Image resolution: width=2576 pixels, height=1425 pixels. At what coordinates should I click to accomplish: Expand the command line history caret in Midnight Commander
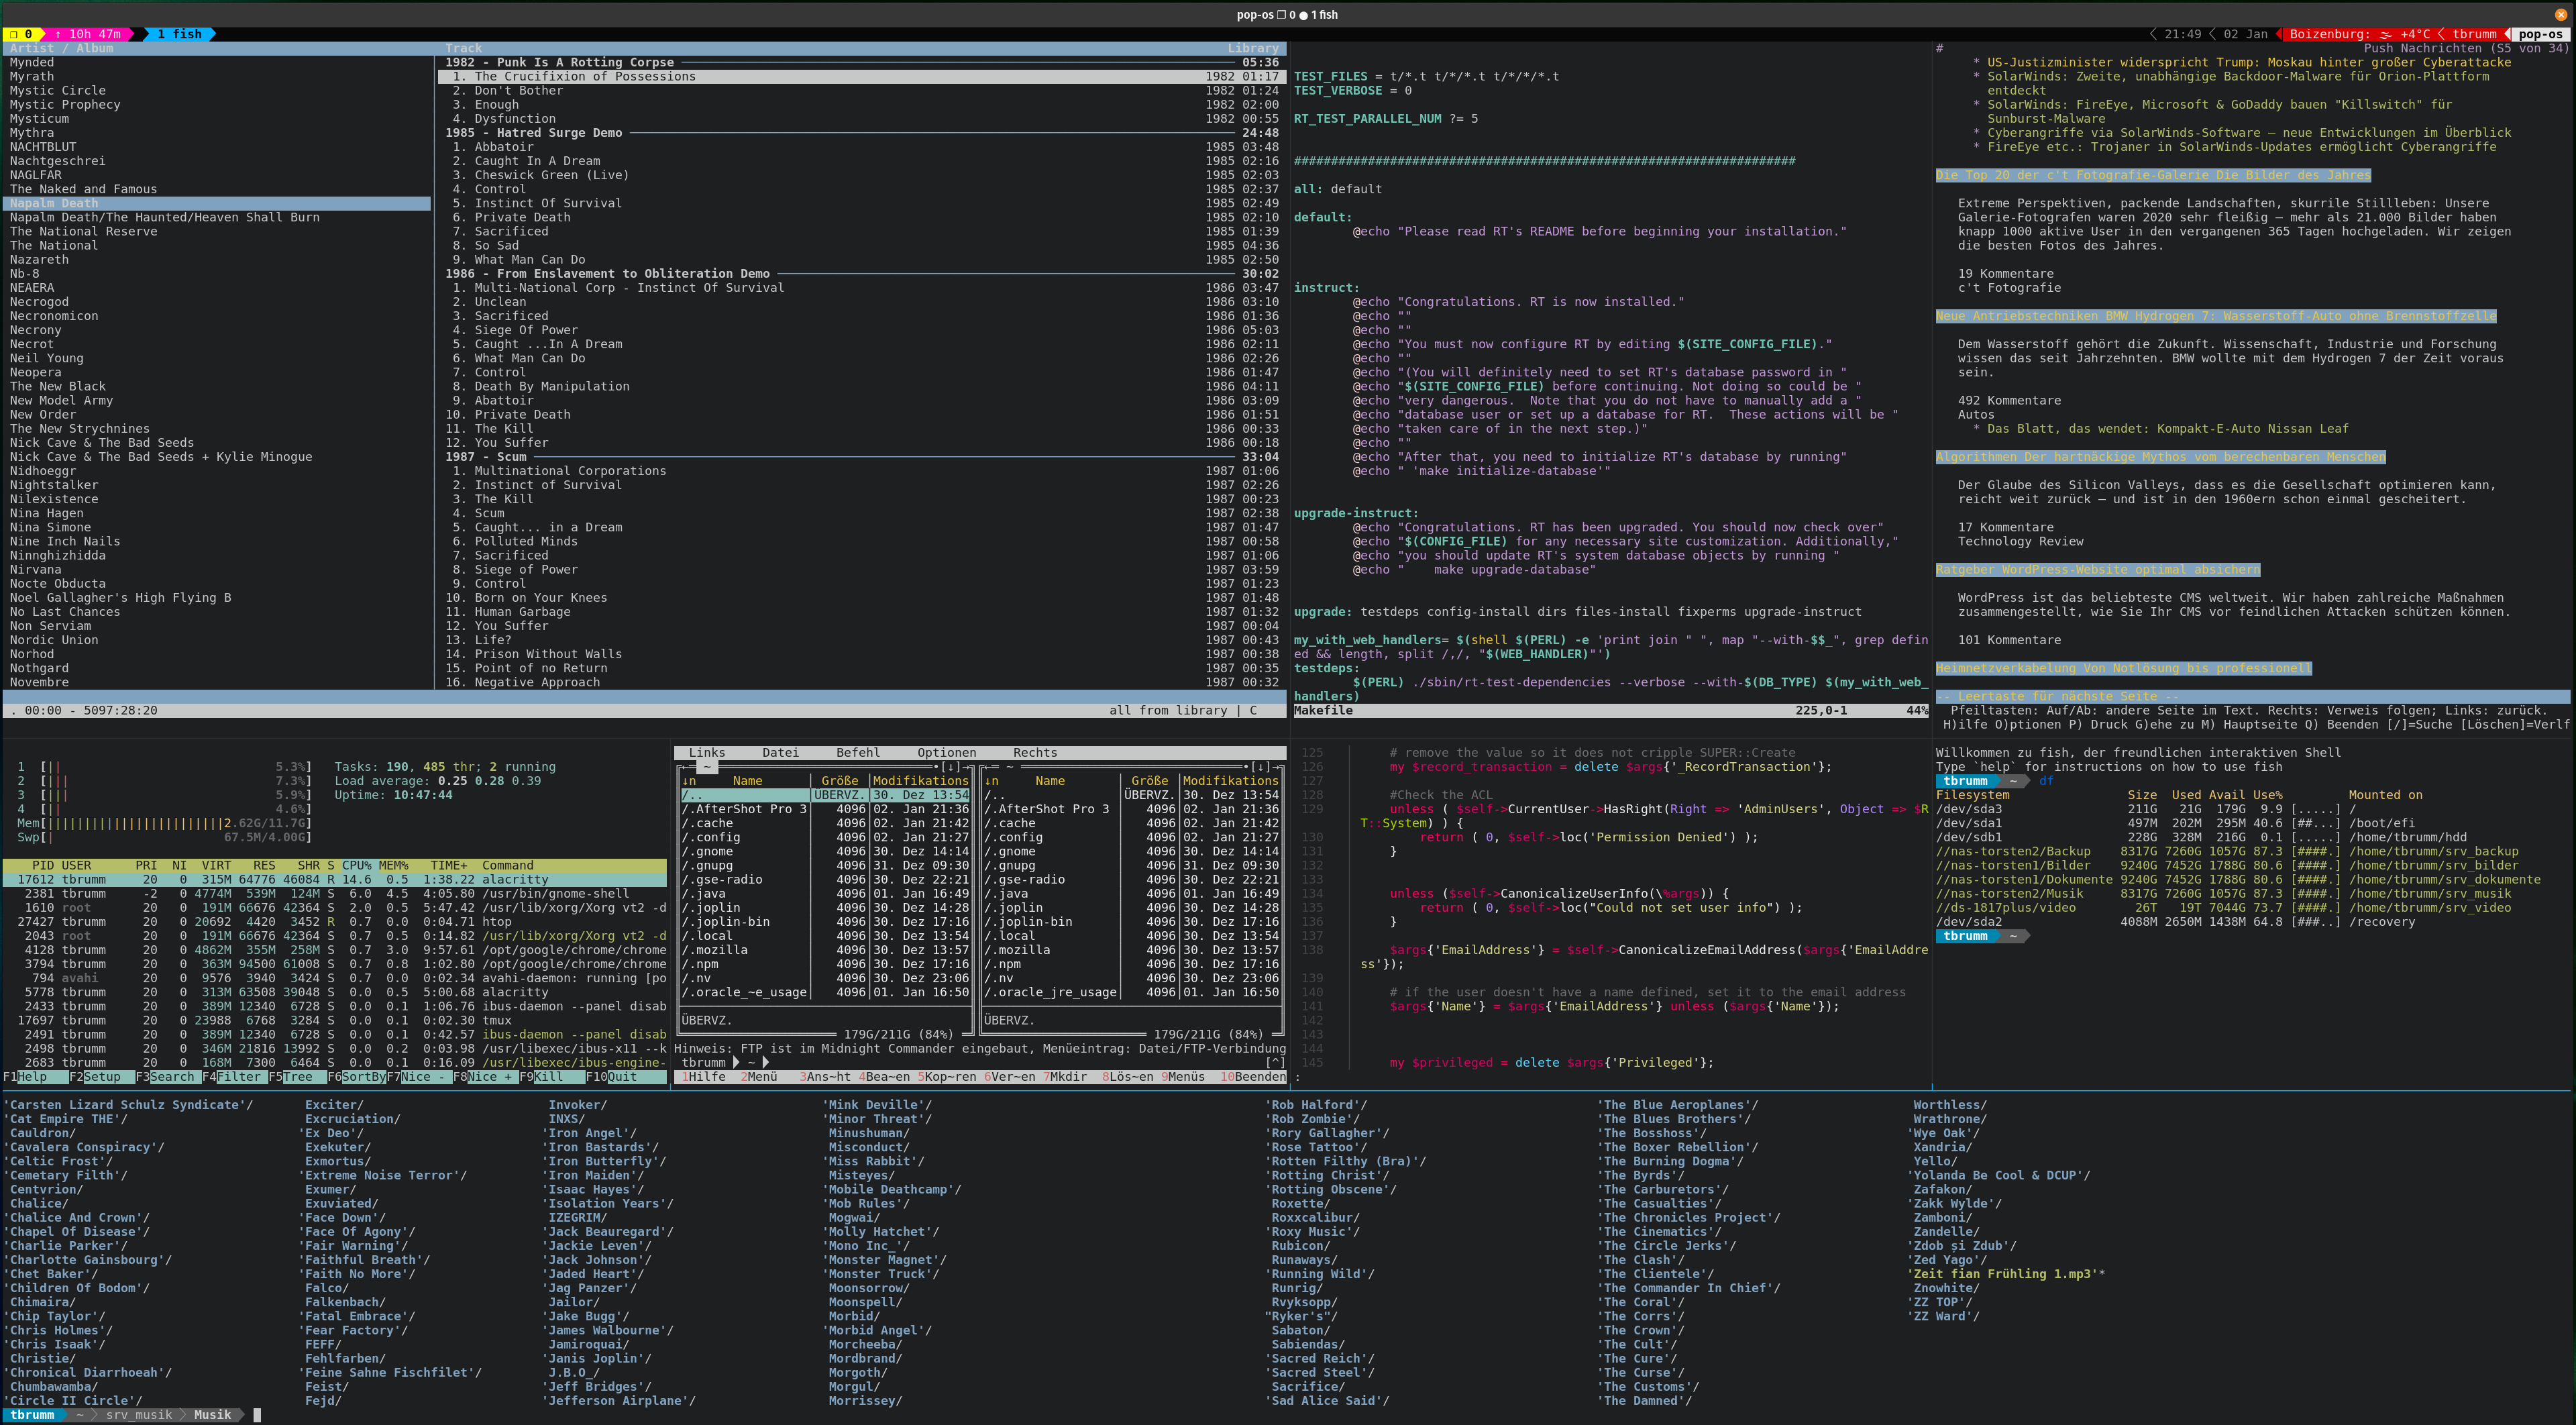tap(1275, 1063)
